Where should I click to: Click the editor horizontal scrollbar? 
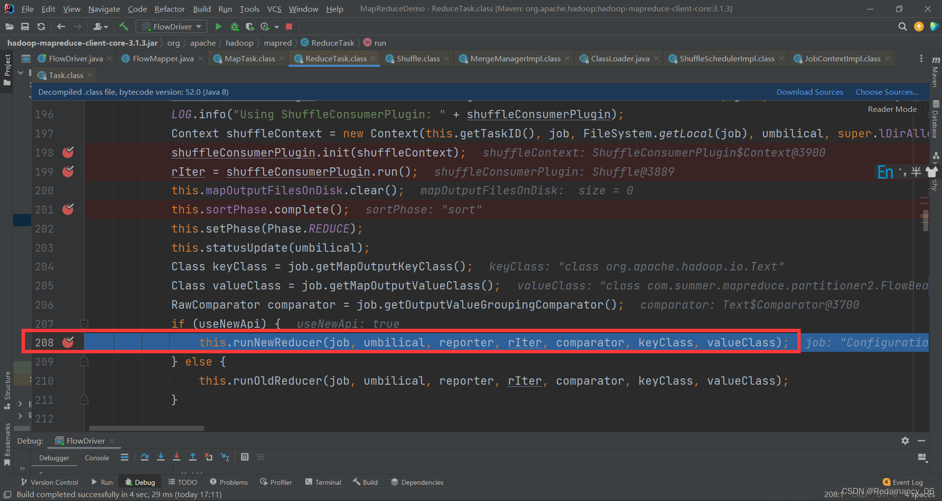pyautogui.click(x=146, y=428)
